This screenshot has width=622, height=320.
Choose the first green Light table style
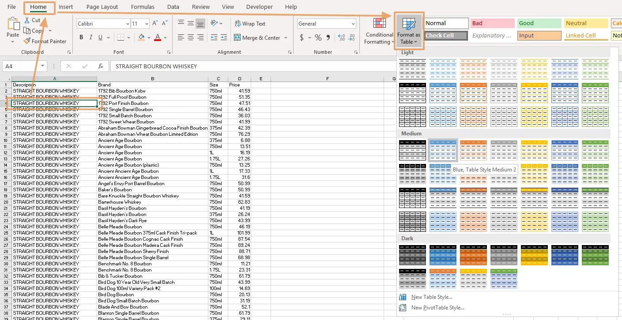pos(595,69)
